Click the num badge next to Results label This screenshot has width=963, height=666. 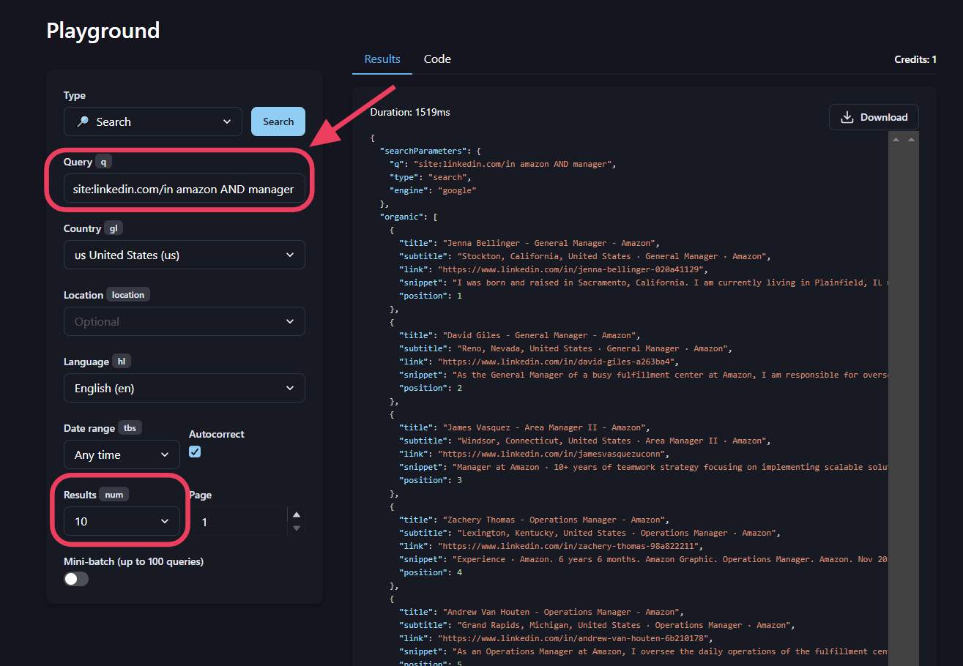[114, 494]
